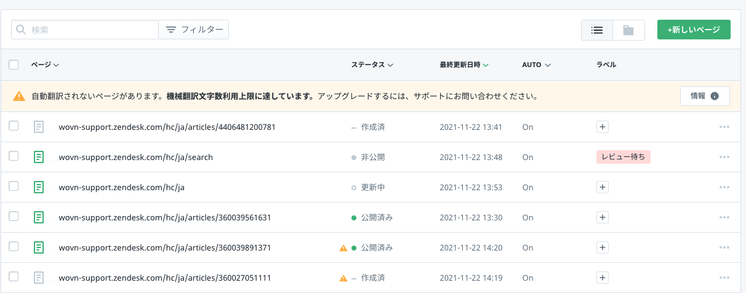Open articles/360027051111 page link
Screen dimensions: 746x293
click(164, 278)
